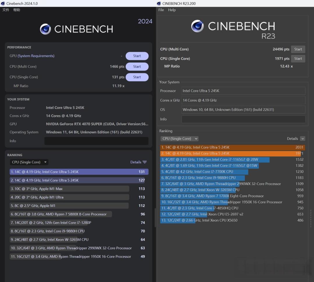Select Intel Core i7-1280P ranking row
The image size is (314, 282).
click(x=79, y=222)
